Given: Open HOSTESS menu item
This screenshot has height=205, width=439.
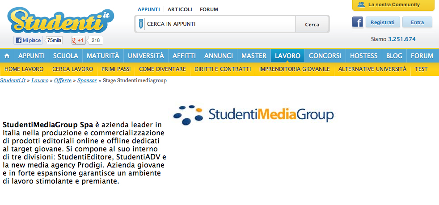Looking at the screenshot, I should 364,56.
